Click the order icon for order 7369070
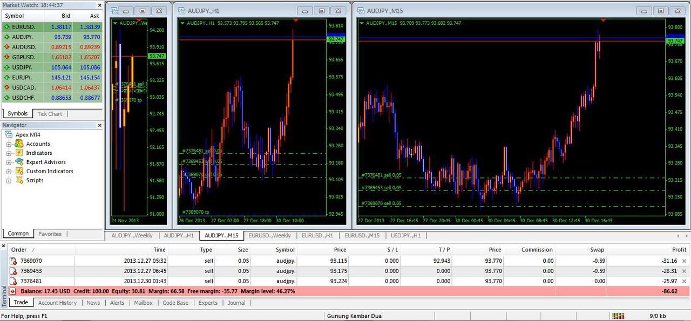Screen dimensions: 691x321 (x=13, y=261)
